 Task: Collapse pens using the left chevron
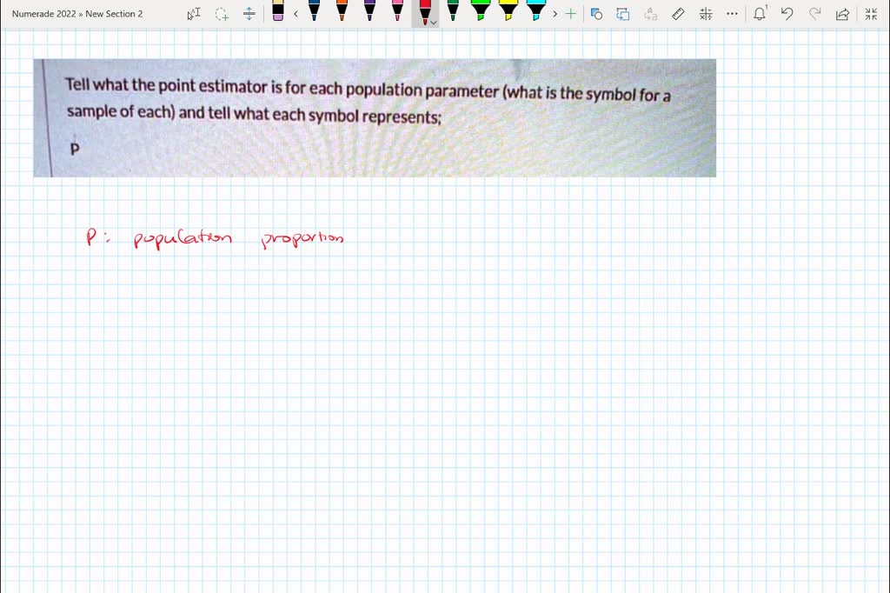[296, 14]
